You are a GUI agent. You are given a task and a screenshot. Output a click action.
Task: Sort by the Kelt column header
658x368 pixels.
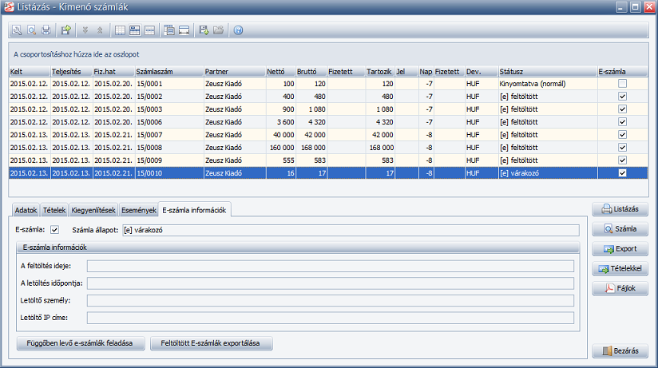point(30,72)
